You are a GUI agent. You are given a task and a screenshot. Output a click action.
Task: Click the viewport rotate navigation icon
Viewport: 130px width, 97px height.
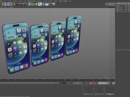pyautogui.click(x=112, y=7)
